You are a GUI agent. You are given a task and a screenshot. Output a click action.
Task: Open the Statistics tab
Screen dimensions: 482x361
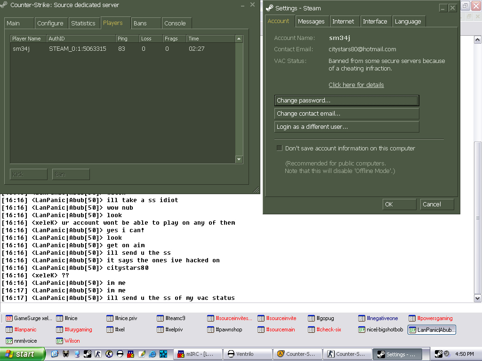pos(83,24)
